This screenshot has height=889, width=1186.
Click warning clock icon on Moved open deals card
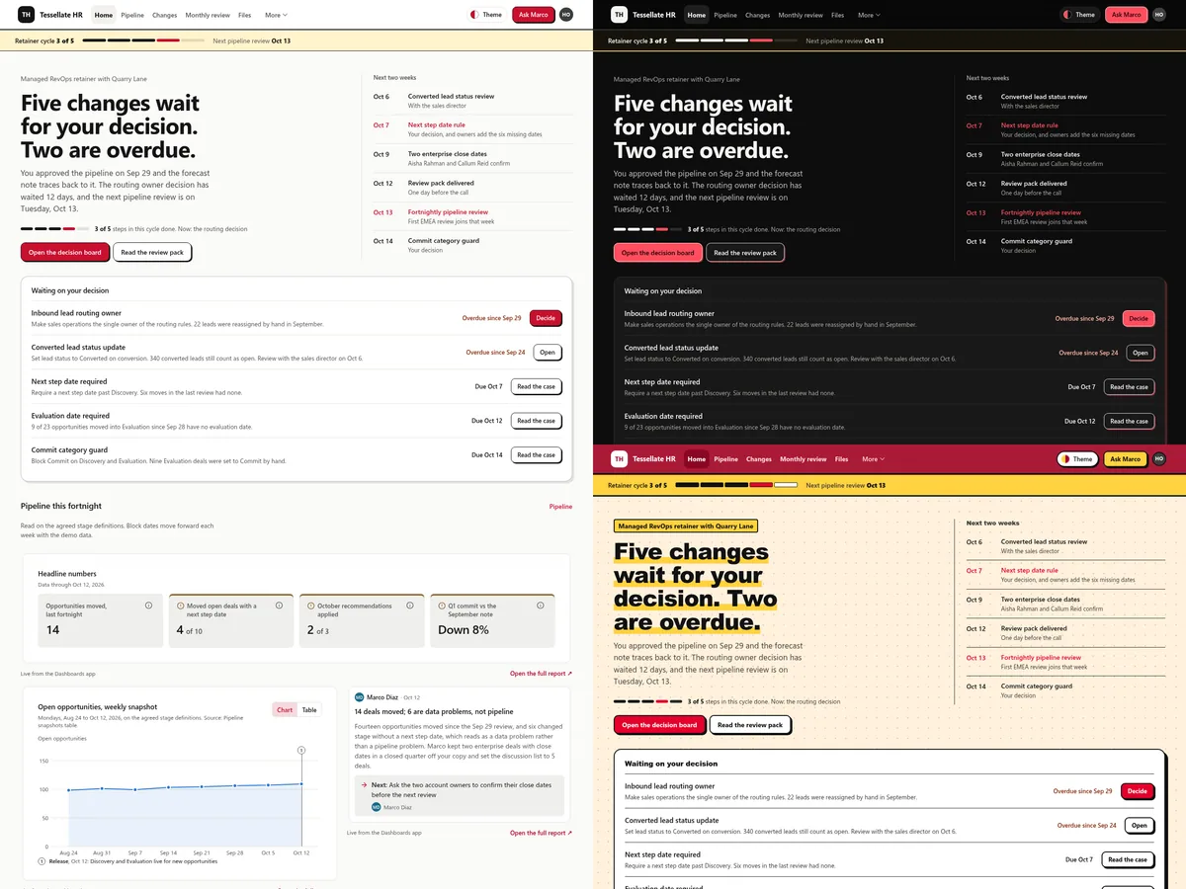[x=180, y=606]
